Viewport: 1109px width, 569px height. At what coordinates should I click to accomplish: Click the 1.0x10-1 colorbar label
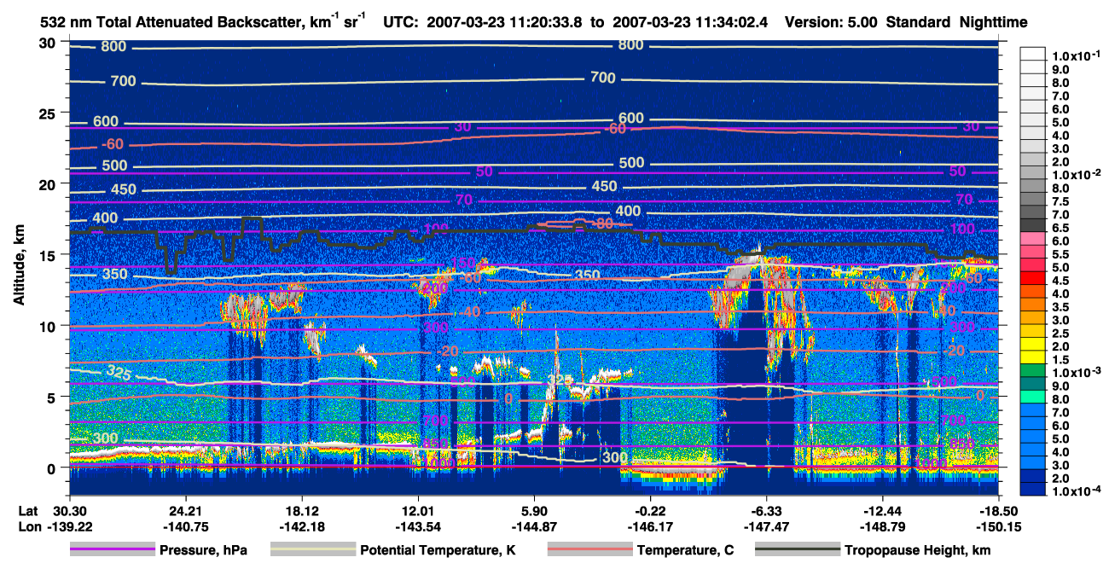[x=1077, y=55]
